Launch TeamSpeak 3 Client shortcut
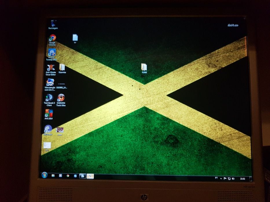 [49, 100]
